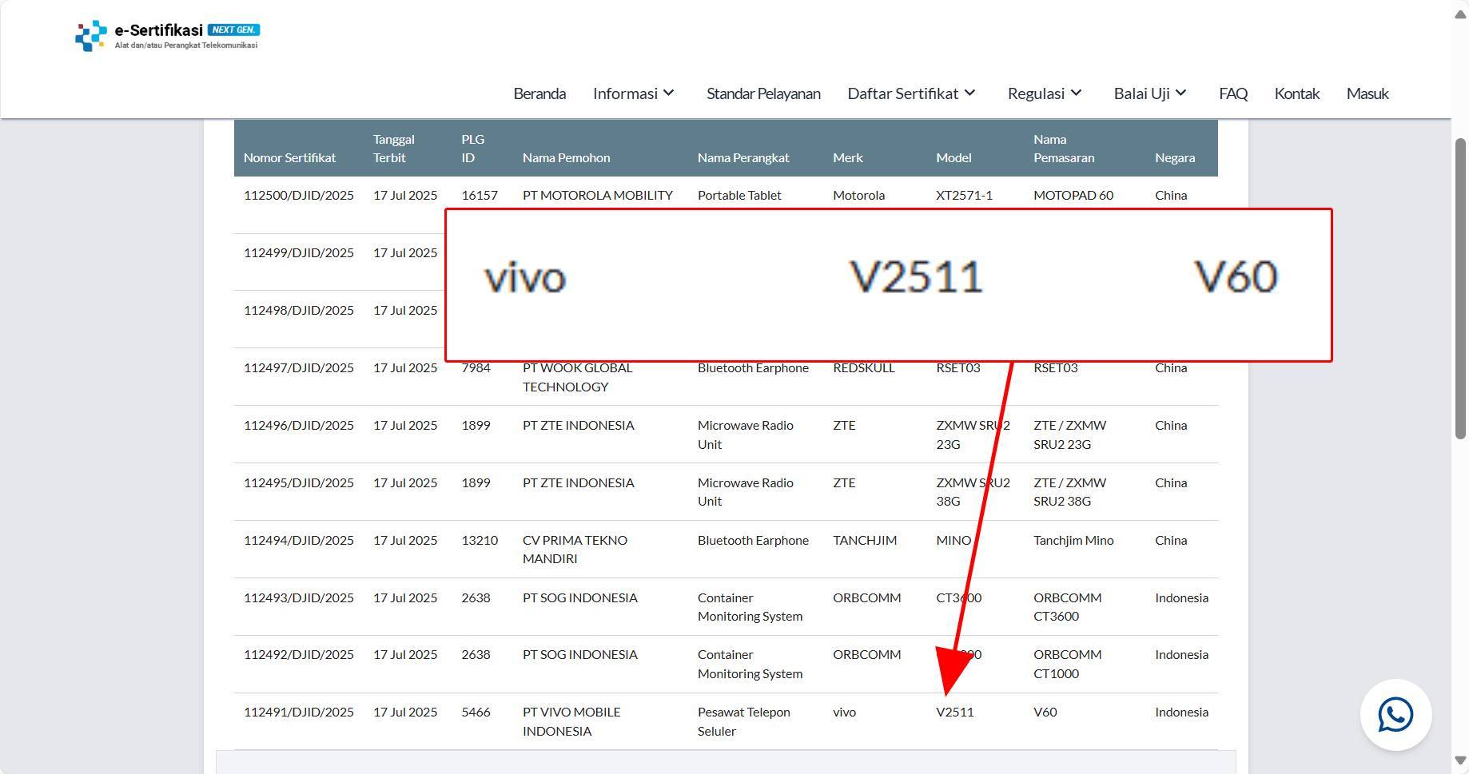Click the e-Sertifikasi site title text
Image resolution: width=1469 pixels, height=774 pixels.
(x=158, y=30)
